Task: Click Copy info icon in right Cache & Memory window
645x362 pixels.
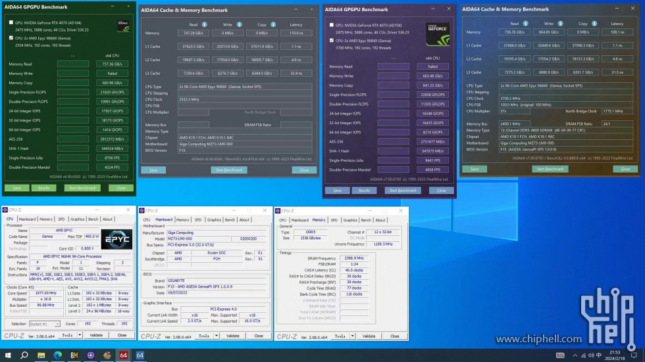Action: pyautogui.click(x=594, y=24)
